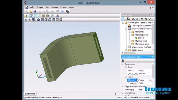Open the Сервис menu
178x100 pixels.
click(x=63, y=7)
